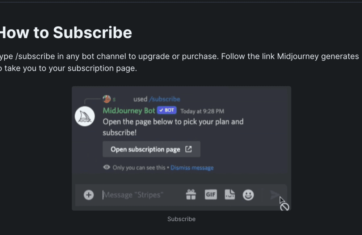Toggle visibility via the 'Only you can see this' eye
The height and width of the screenshot is (235, 362).
(106, 167)
